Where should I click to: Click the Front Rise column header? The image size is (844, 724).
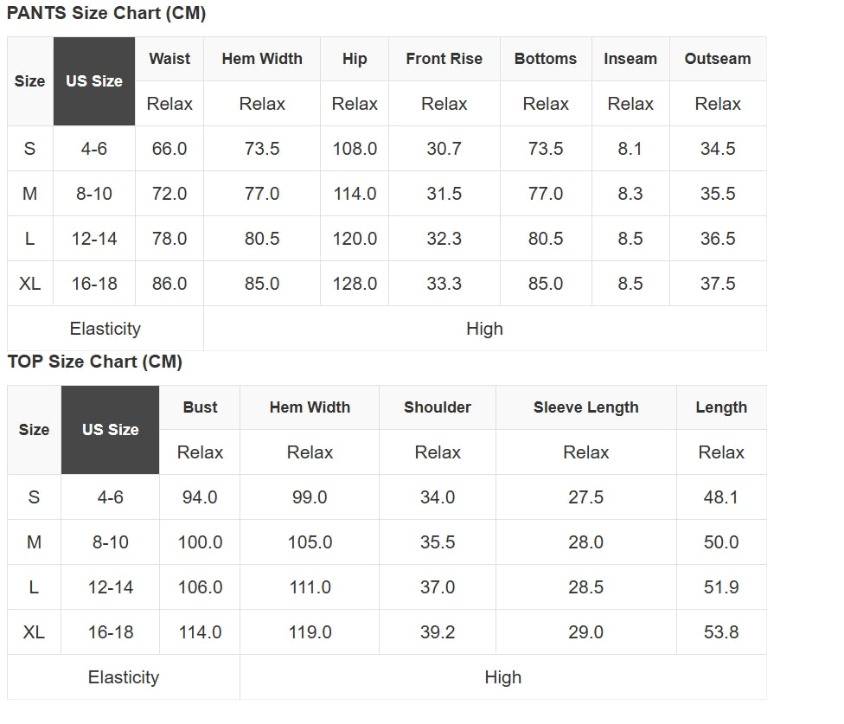click(444, 59)
